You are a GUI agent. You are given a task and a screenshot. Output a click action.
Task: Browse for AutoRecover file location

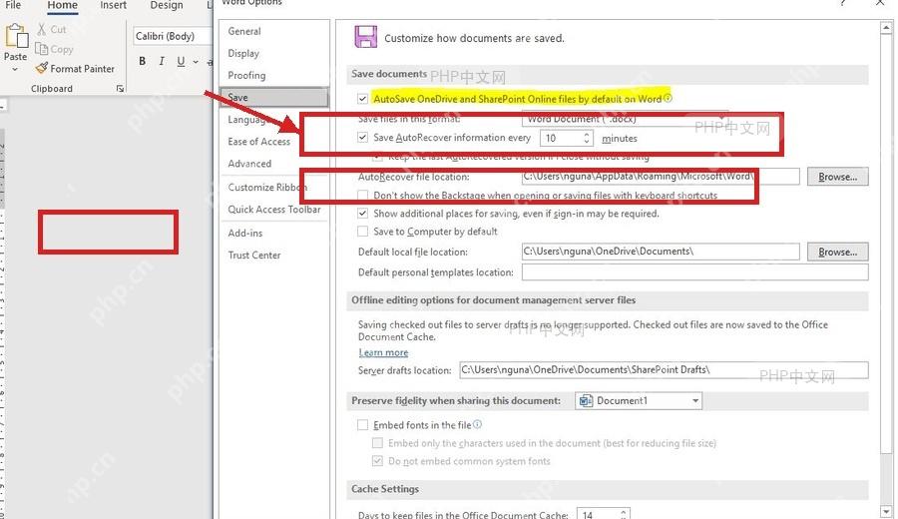837,177
